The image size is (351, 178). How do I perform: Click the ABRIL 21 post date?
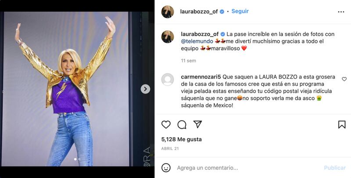coord(170,149)
